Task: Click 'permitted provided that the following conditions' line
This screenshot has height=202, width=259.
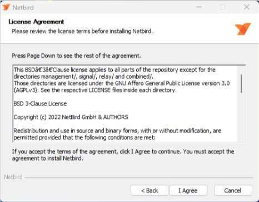Action: tap(84, 138)
